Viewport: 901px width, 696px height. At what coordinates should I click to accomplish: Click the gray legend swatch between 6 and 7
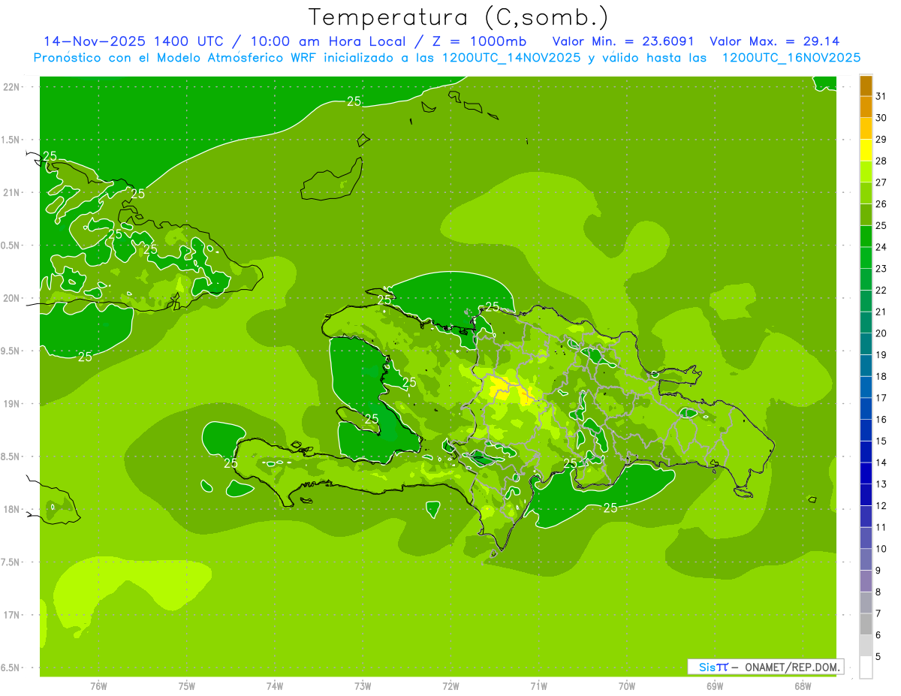click(866, 624)
